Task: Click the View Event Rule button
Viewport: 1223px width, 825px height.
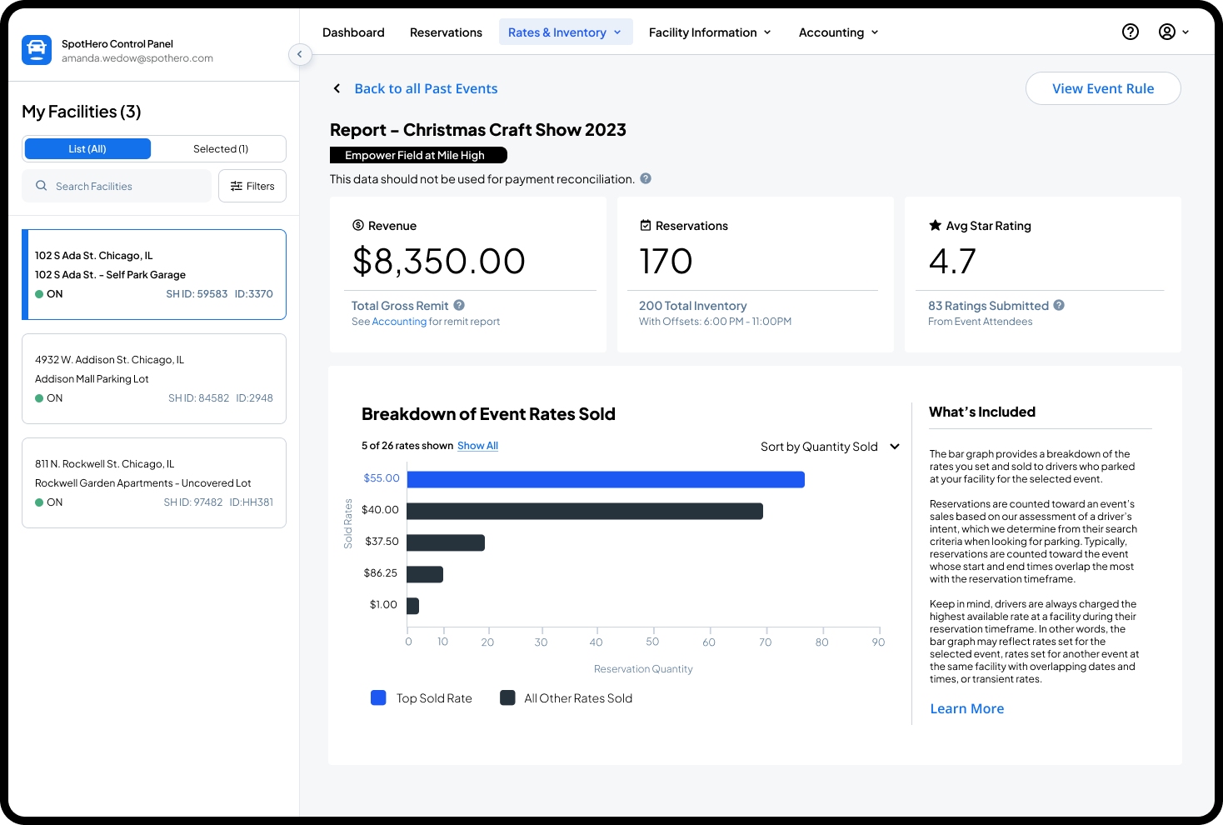Action: click(x=1103, y=88)
